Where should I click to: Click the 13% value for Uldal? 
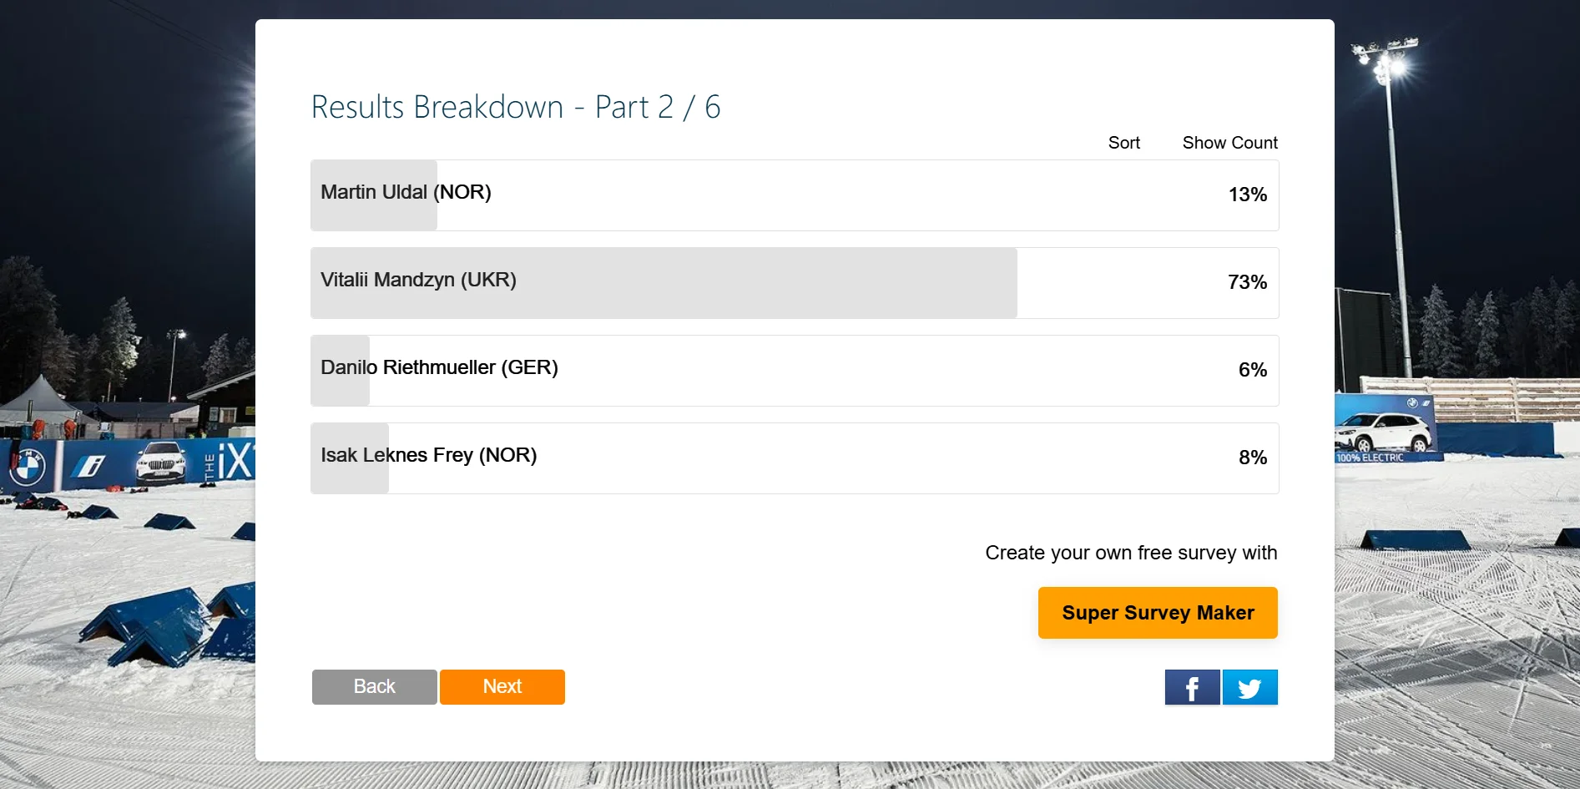tap(1247, 195)
